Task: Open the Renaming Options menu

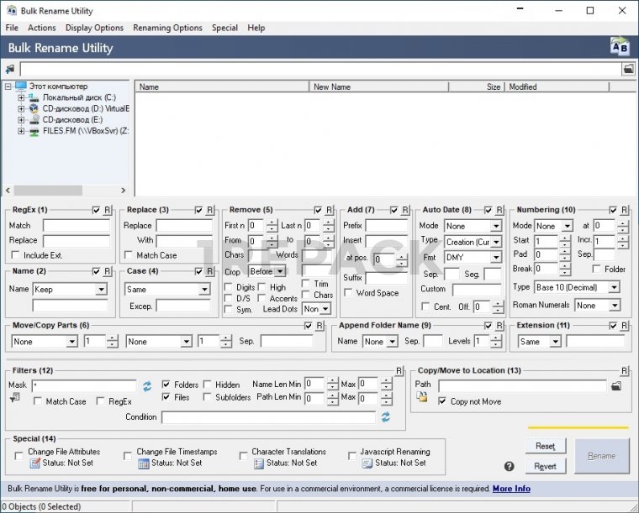Action: [167, 28]
